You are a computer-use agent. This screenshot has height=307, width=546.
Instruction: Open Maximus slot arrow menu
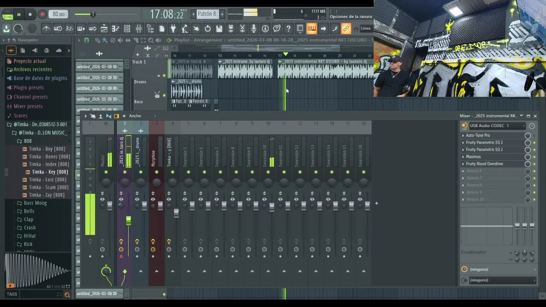463,157
